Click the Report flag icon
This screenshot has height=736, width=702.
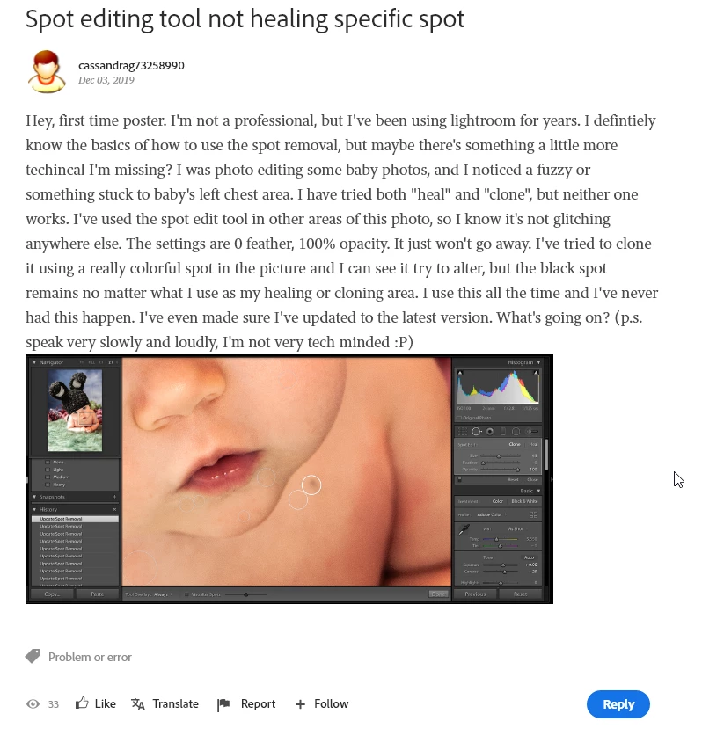click(x=223, y=704)
